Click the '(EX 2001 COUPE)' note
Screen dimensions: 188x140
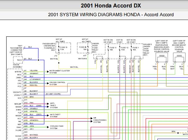click(x=53, y=94)
